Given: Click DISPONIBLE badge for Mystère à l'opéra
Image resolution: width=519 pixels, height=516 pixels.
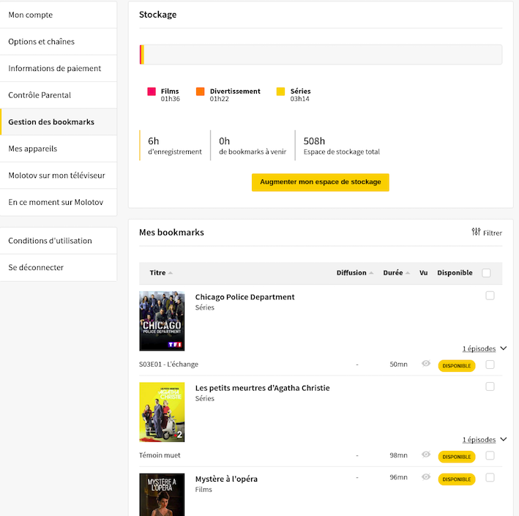Looking at the screenshot, I should (x=457, y=479).
